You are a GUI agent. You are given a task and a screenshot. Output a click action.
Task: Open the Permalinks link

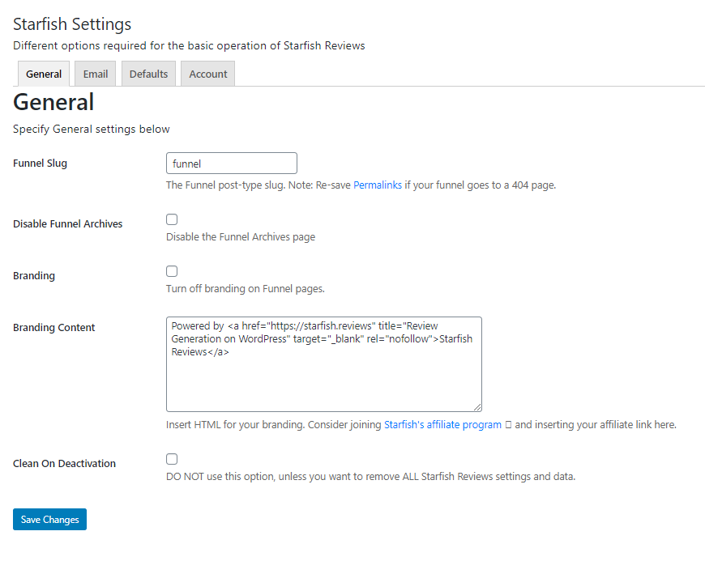[378, 185]
